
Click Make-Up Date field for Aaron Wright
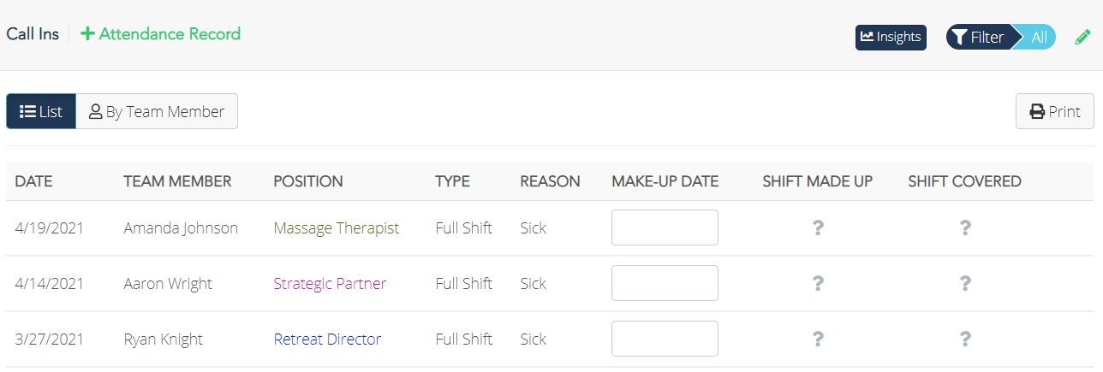coord(665,284)
